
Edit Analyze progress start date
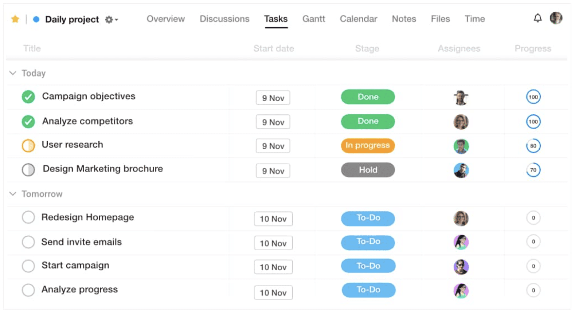coord(273,293)
